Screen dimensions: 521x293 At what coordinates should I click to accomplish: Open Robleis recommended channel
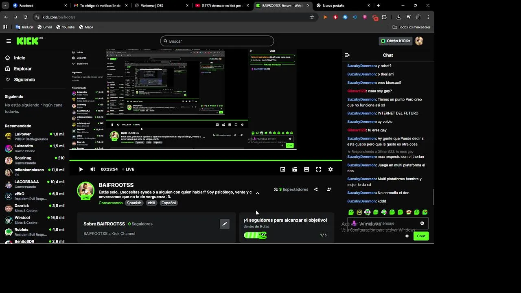tap(35, 232)
